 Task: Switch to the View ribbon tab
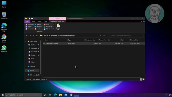pos(46,22)
